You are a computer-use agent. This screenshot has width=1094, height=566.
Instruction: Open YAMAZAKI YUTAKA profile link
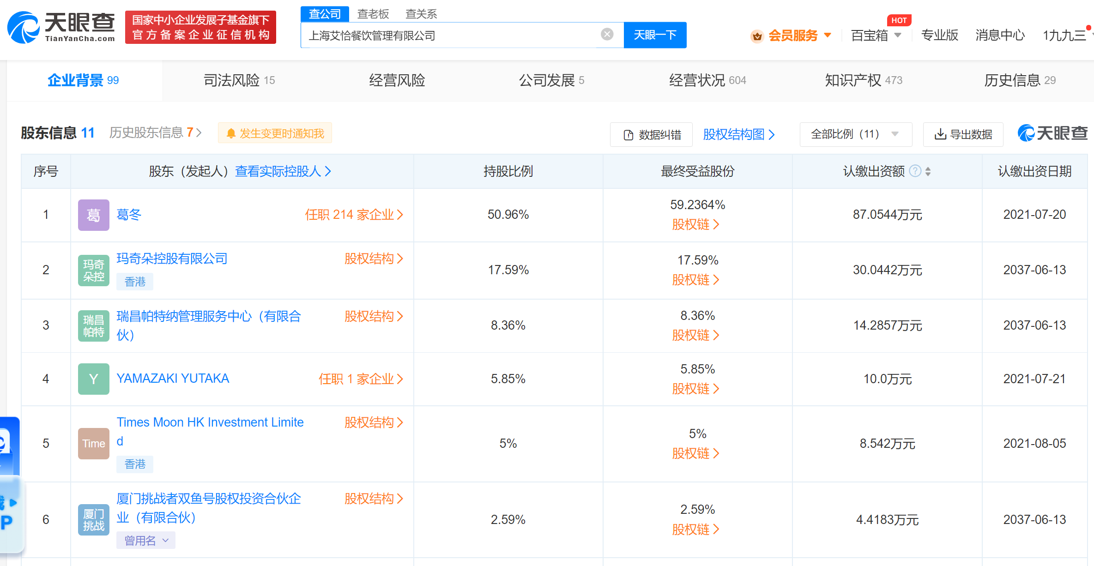point(173,379)
